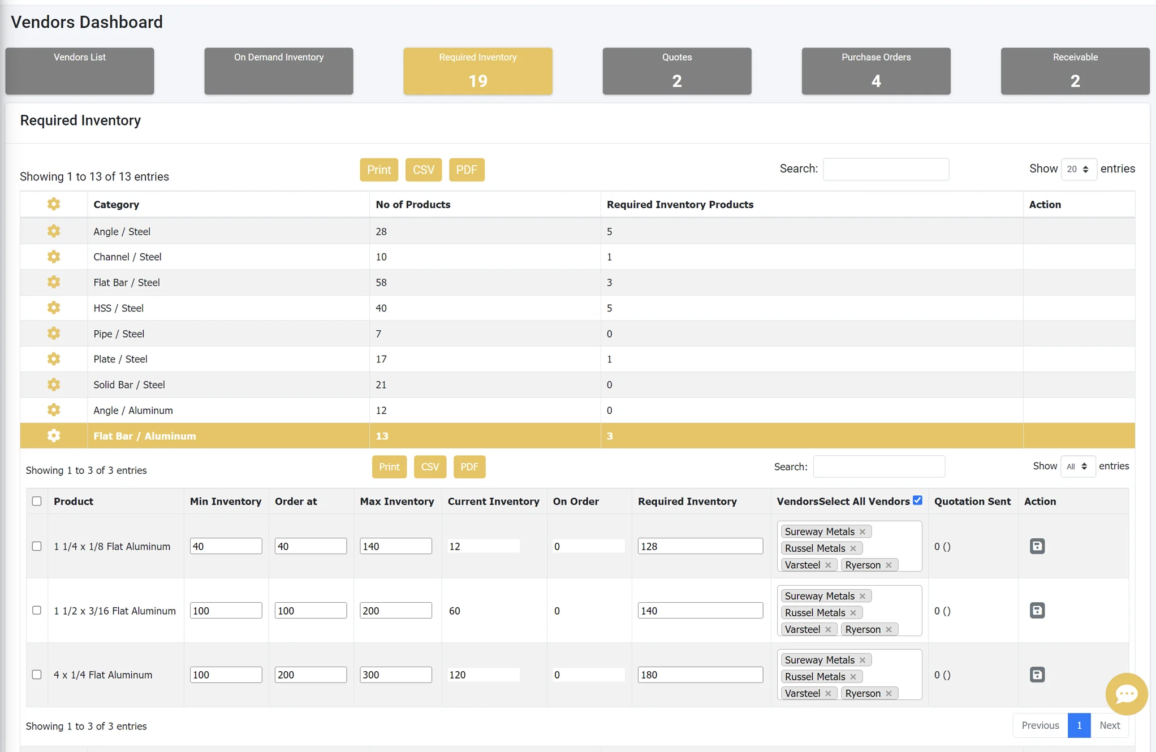Save the 4 x 1/4 Flat Aluminum row
1156x752 pixels.
coord(1037,675)
